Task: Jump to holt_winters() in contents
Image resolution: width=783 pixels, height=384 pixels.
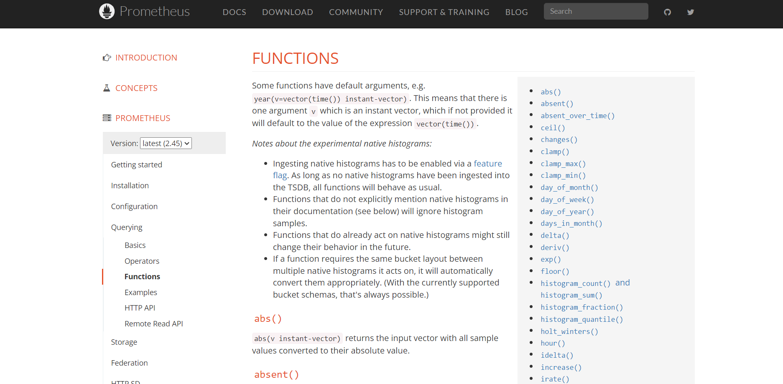Action: tap(569, 331)
